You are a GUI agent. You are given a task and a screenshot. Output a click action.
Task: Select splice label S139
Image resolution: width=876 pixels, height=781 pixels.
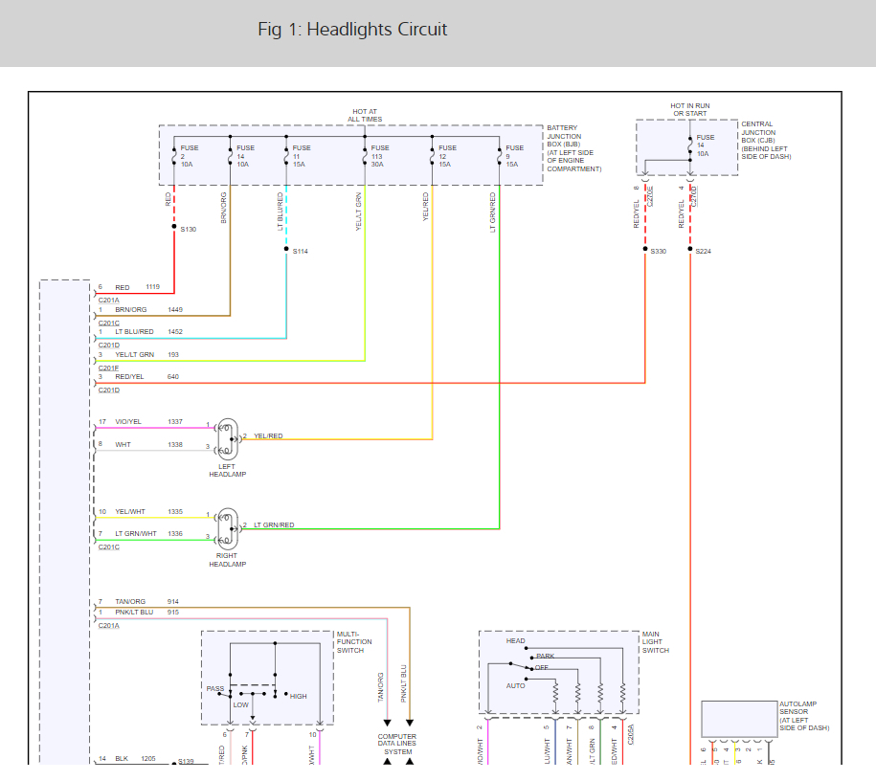[x=186, y=761]
